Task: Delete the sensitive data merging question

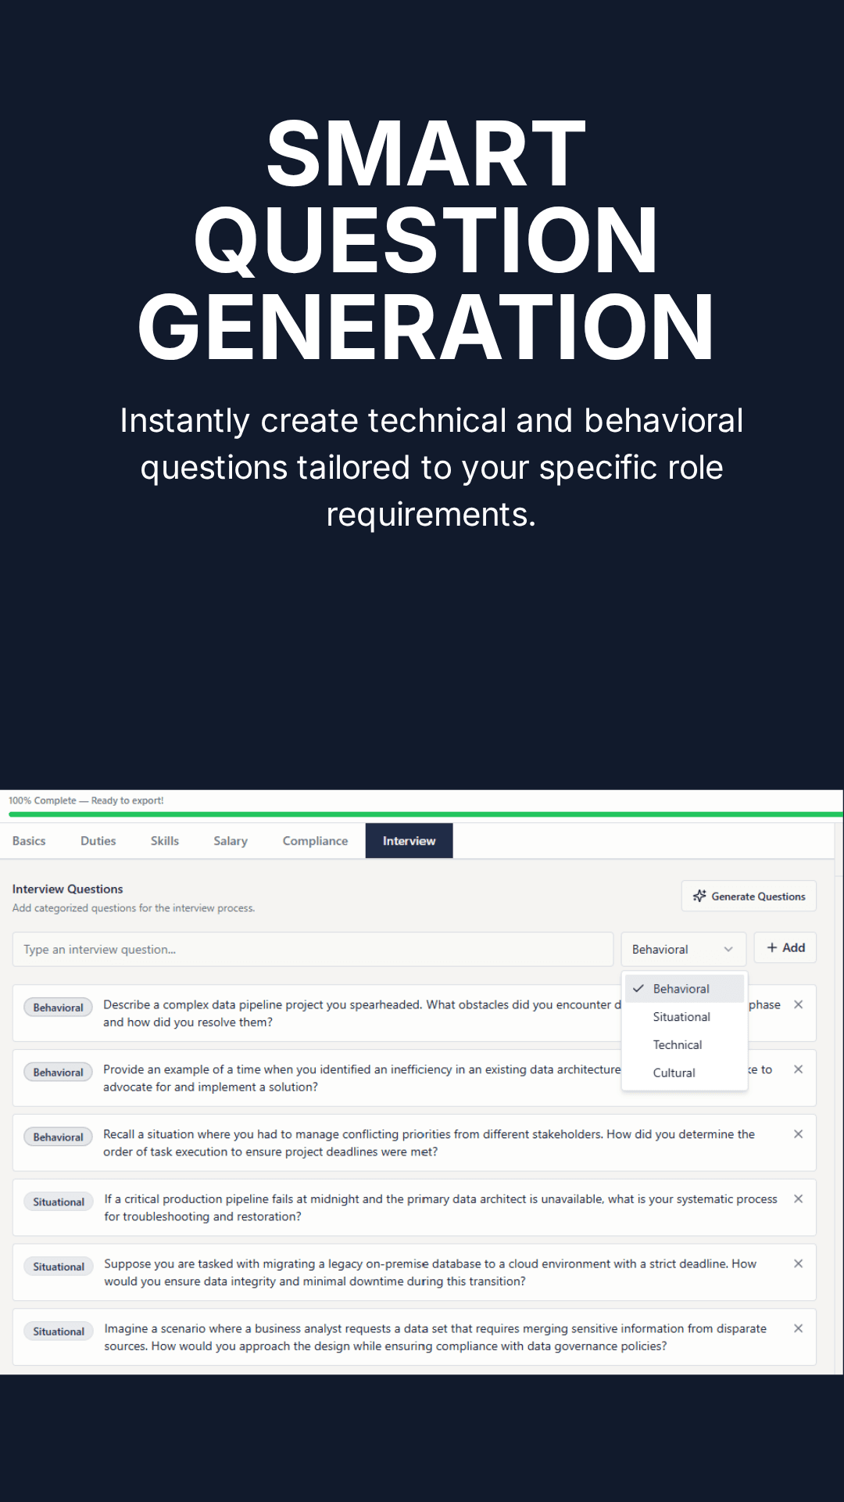Action: point(798,1328)
